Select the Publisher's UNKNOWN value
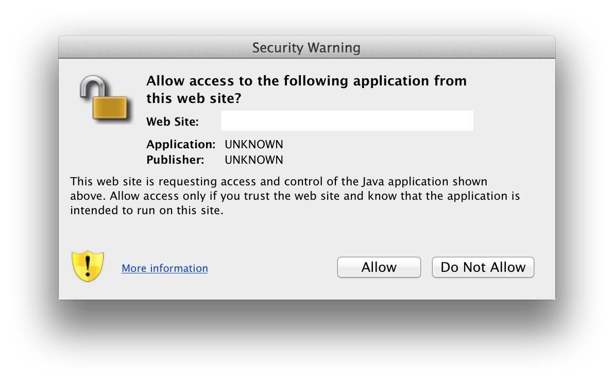 [x=254, y=160]
